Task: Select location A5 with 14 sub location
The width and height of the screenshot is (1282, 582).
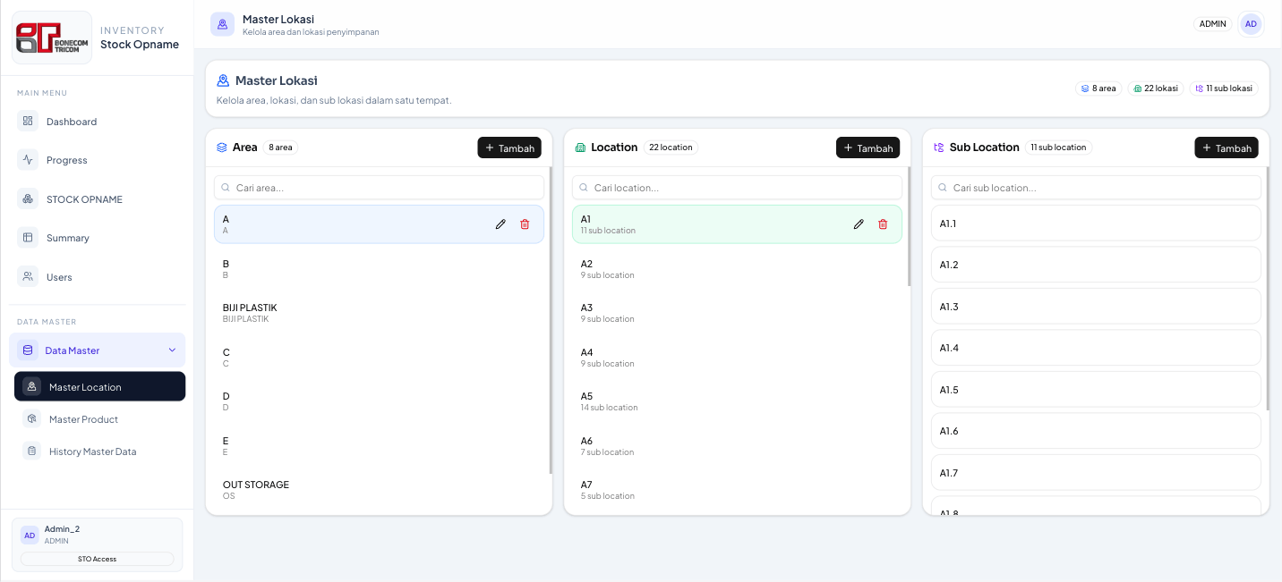Action: coord(737,401)
